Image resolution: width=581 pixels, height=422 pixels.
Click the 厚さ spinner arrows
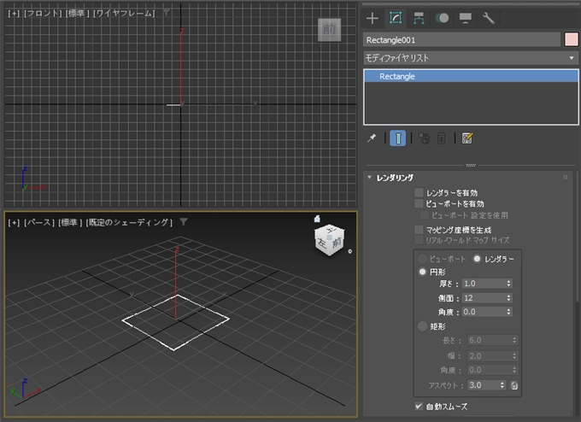click(508, 284)
